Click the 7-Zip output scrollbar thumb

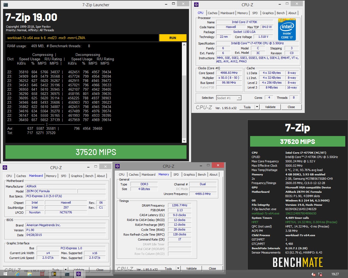click(184, 106)
